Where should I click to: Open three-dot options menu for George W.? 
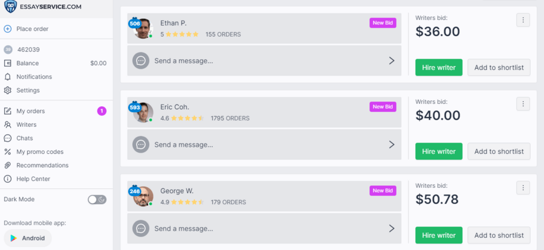click(x=523, y=188)
